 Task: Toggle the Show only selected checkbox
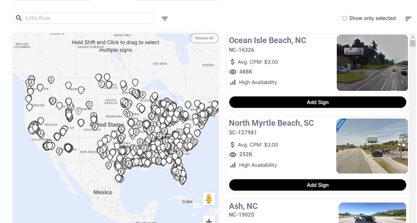[x=344, y=19]
